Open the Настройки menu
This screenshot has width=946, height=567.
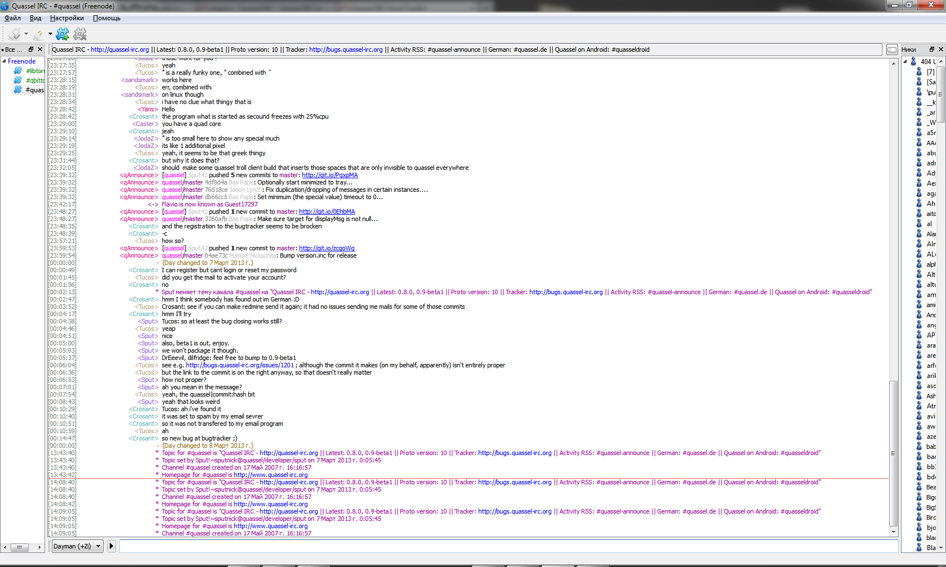point(67,18)
